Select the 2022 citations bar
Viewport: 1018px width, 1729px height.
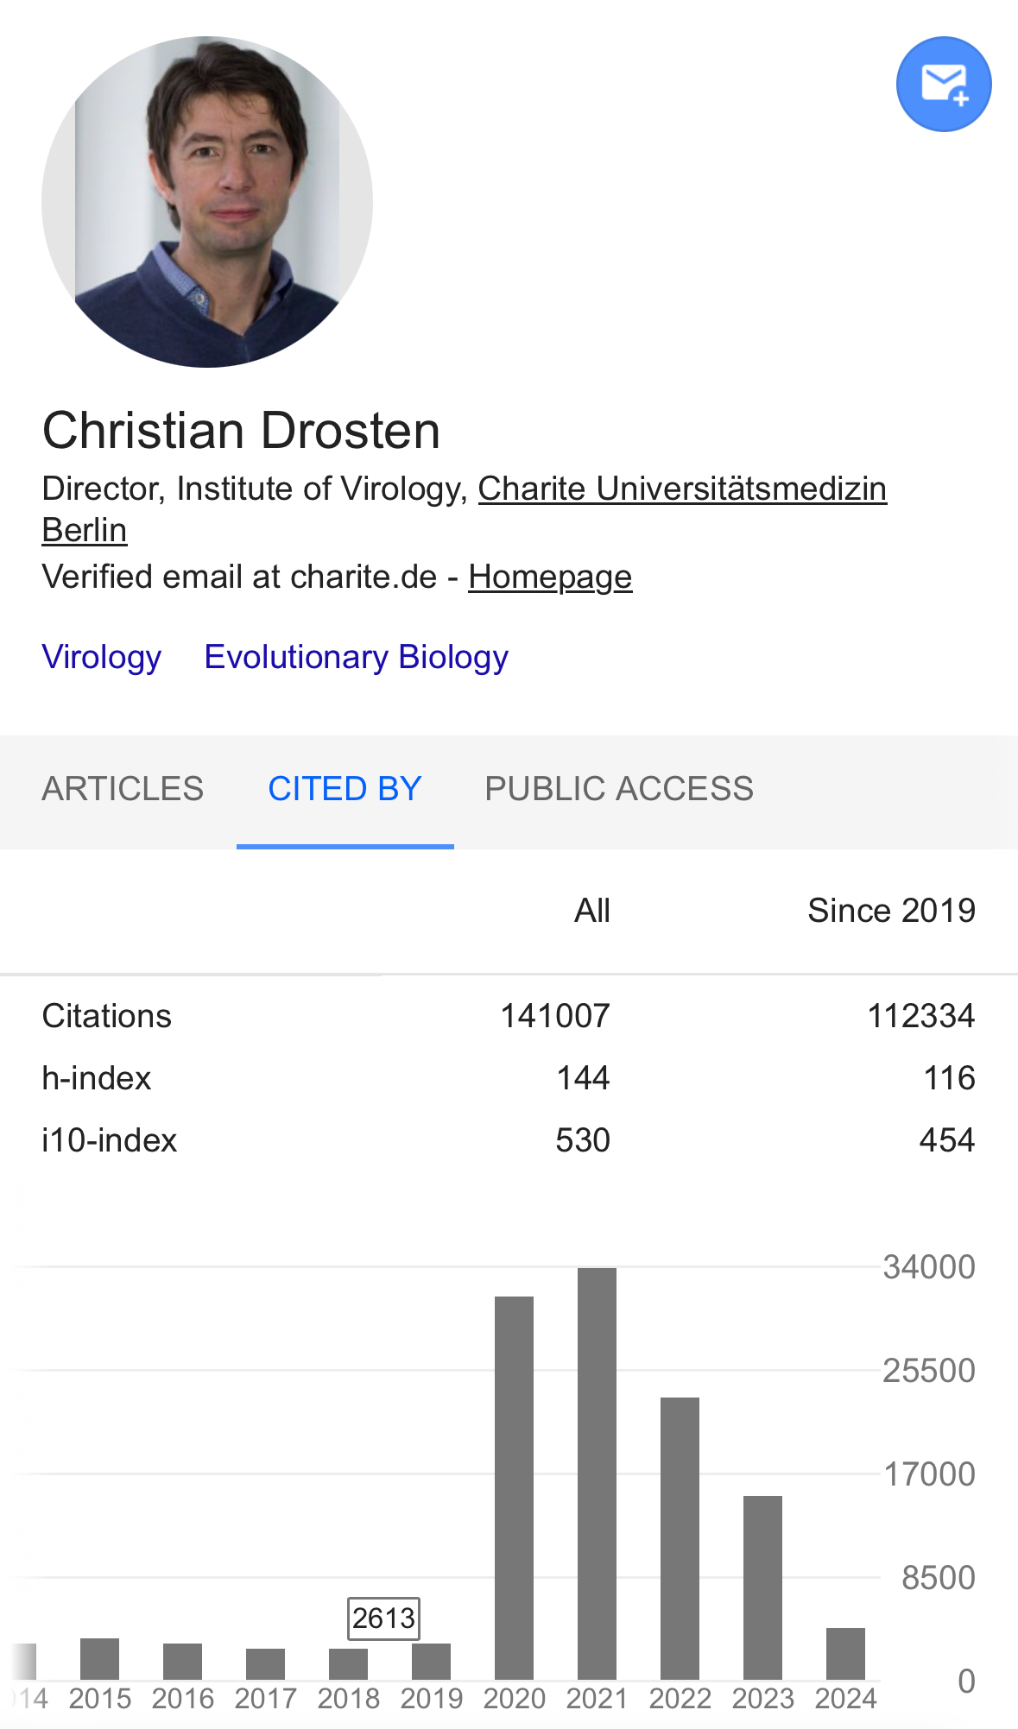[x=680, y=1538]
